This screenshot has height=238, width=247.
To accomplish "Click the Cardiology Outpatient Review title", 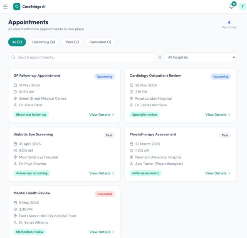I will point(155,76).
